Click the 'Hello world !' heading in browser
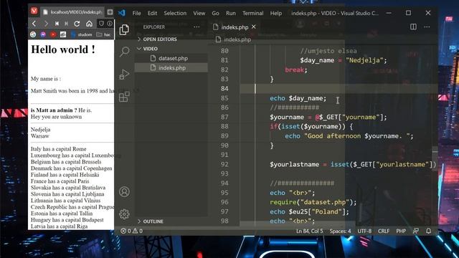 (x=63, y=49)
